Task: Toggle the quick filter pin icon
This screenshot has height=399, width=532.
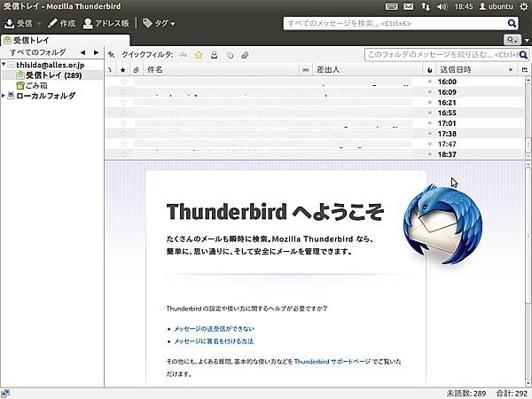Action: [x=112, y=55]
